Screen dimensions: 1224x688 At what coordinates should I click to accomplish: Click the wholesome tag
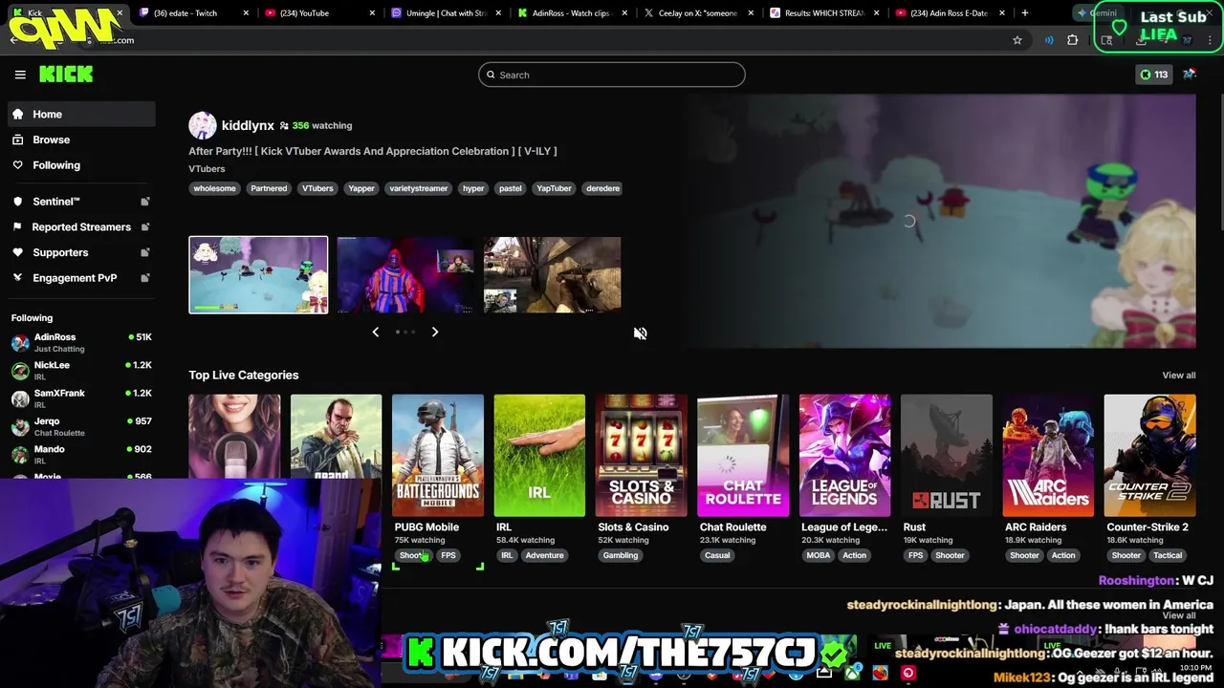click(x=214, y=188)
